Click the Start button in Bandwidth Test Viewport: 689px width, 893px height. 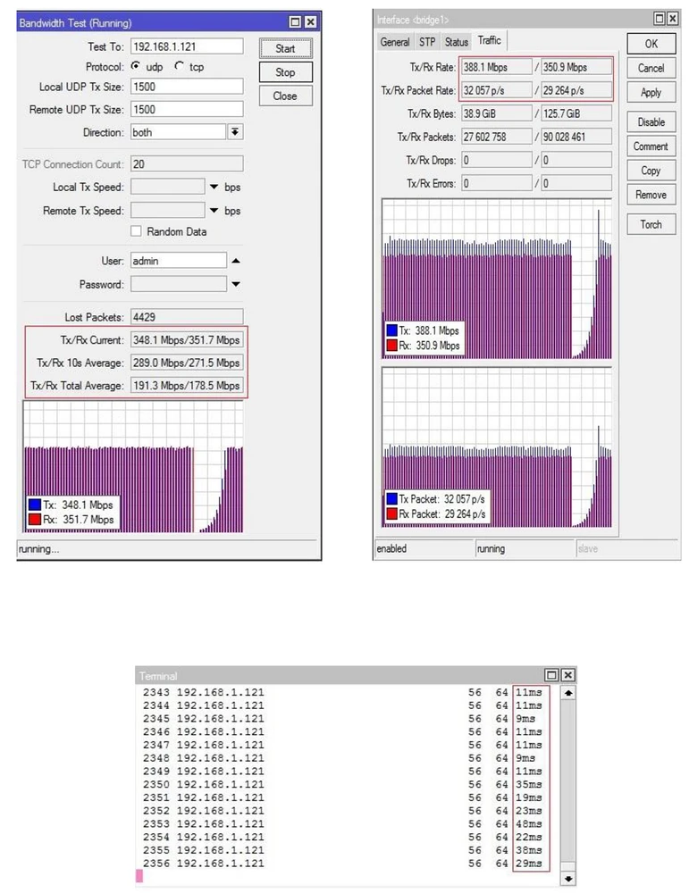click(x=285, y=48)
